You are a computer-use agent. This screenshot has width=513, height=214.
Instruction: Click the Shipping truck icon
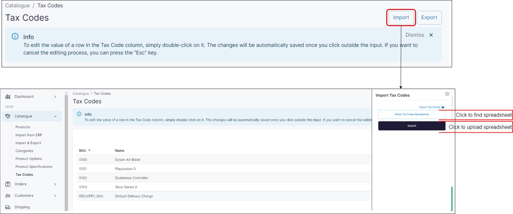point(8,207)
